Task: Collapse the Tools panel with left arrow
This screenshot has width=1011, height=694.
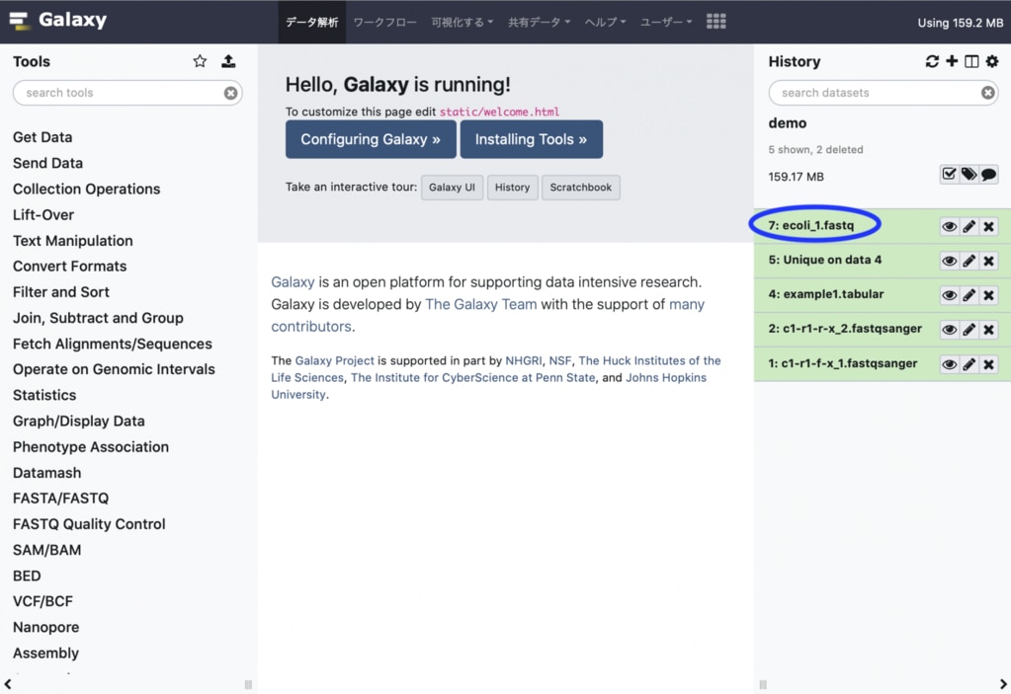Action: (8, 684)
